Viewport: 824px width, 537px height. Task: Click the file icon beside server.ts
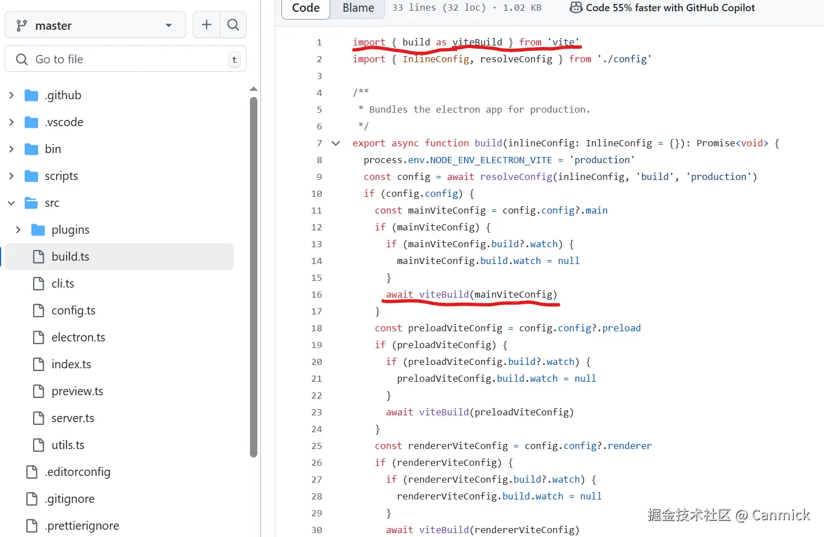(39, 418)
